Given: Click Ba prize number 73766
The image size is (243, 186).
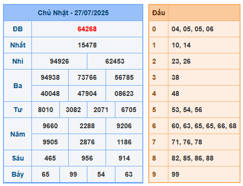Looking at the screenshot, I should click(x=87, y=77).
